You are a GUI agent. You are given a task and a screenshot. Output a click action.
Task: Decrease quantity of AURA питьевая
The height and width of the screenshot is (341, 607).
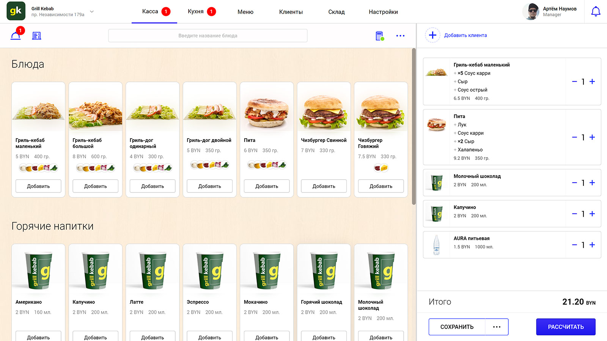pos(574,245)
